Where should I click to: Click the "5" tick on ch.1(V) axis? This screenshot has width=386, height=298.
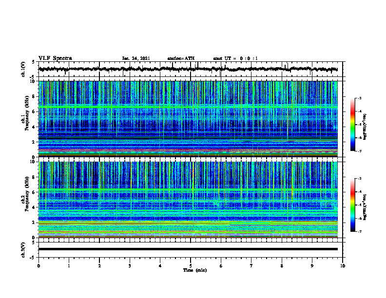click(34, 62)
